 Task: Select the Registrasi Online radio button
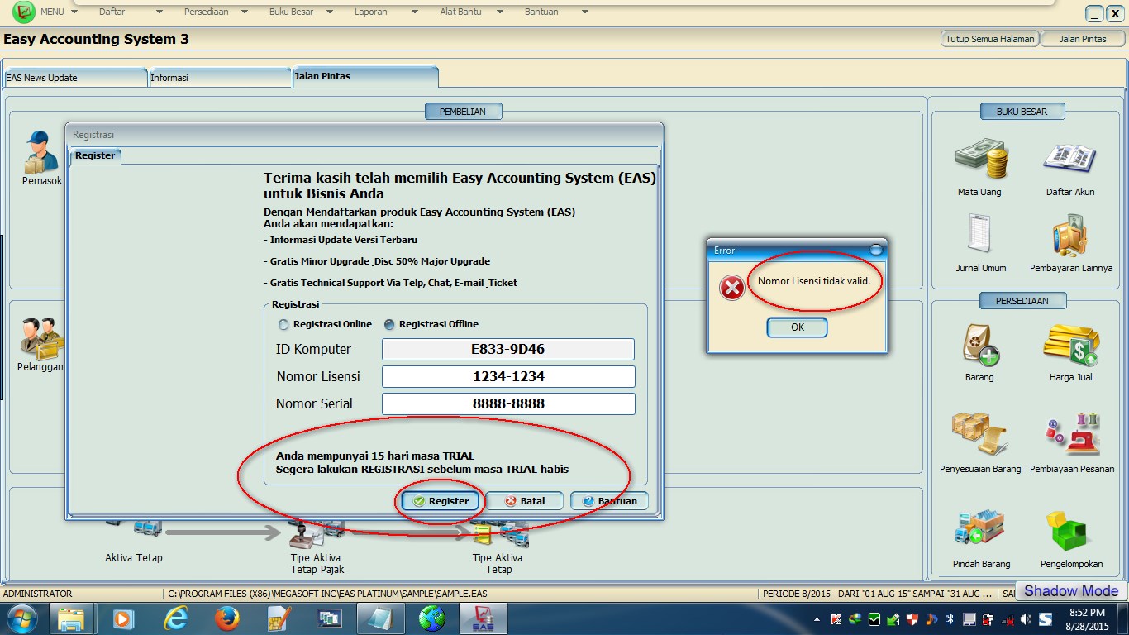coord(283,325)
